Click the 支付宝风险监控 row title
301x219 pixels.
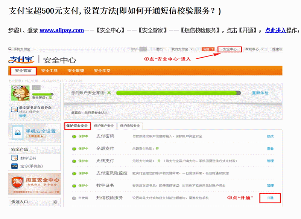(x=112, y=173)
